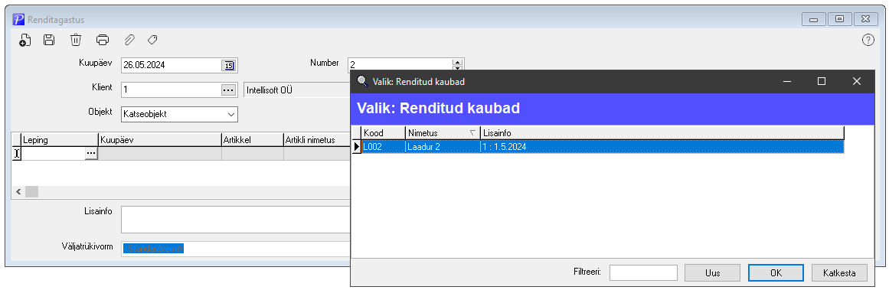Click the Number input field
The width and height of the screenshot is (889, 290).
coord(400,64)
